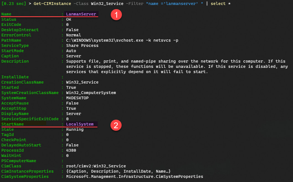Click the CimClass value root/cimv2:Win32_Service
Screen dimensions: 293x182
pyautogui.click(x=96, y=166)
